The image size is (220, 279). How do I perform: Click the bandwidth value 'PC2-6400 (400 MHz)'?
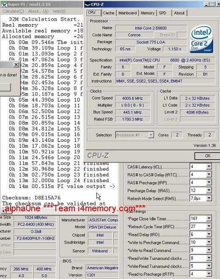point(35,224)
